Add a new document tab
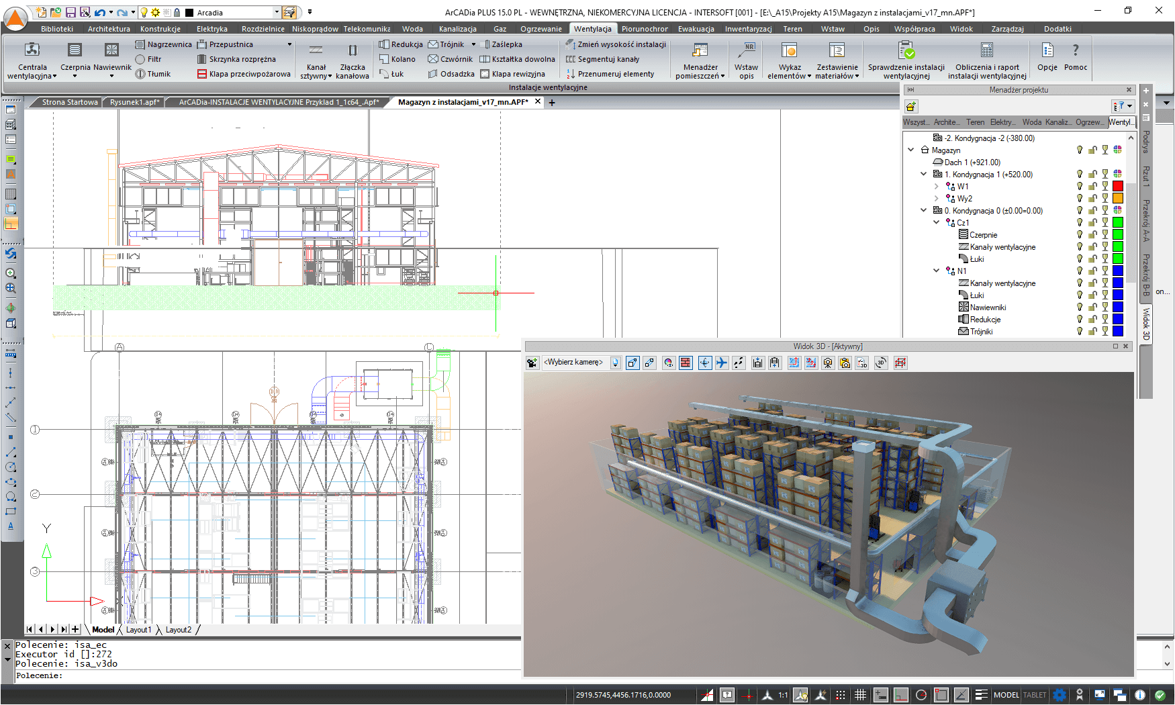The height and width of the screenshot is (705, 1175). coord(552,103)
